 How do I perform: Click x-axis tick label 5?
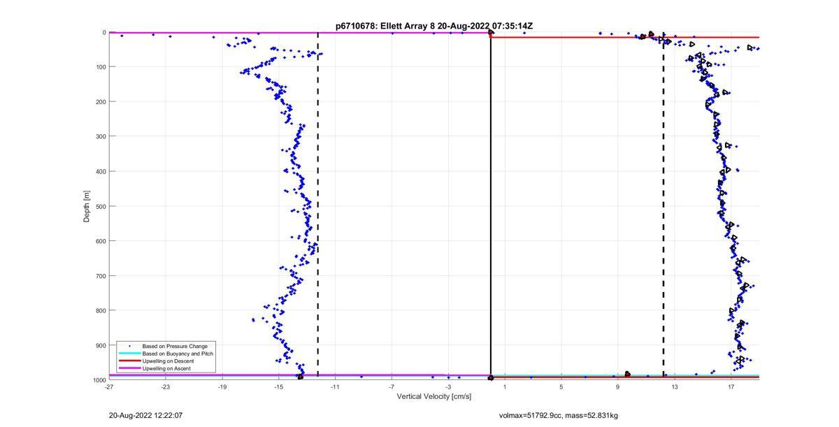click(x=561, y=386)
